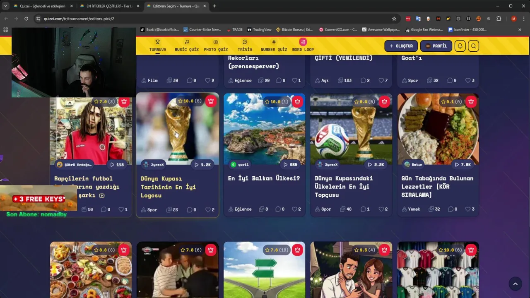
Task: Open author gor11 profile chip
Action: tap(240, 164)
